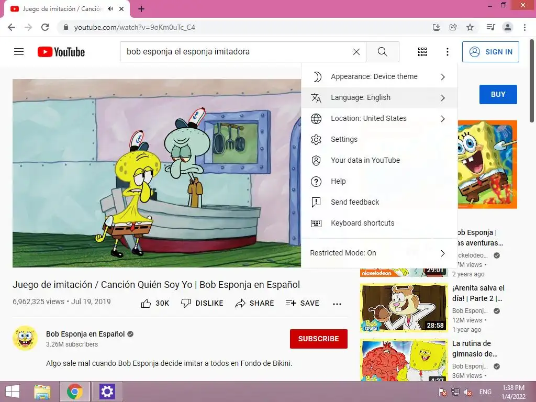The height and width of the screenshot is (402, 536).
Task: Click the SIGN IN button
Action: (x=490, y=52)
